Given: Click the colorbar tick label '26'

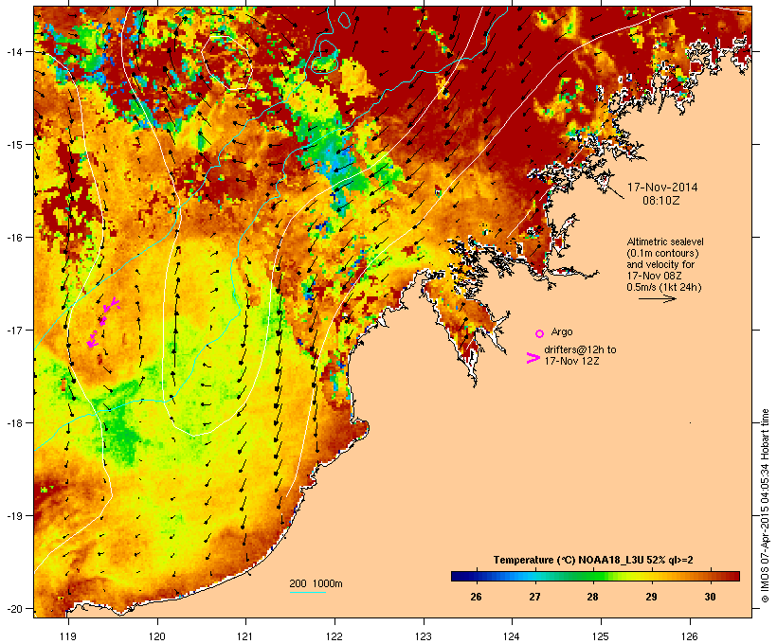Looking at the screenshot, I should pyautogui.click(x=476, y=597).
